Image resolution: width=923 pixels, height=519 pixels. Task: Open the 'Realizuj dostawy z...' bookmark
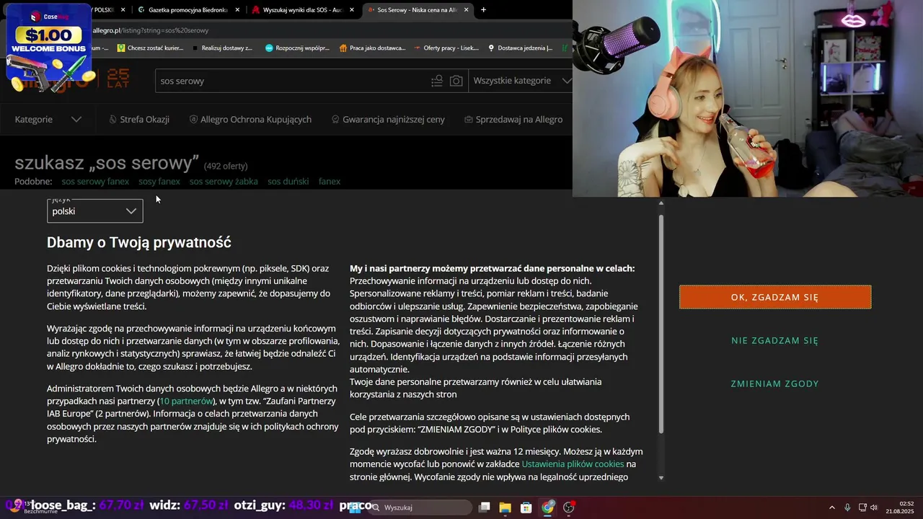click(223, 48)
